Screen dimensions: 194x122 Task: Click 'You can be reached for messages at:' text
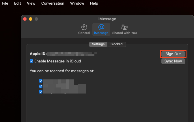(x=62, y=71)
